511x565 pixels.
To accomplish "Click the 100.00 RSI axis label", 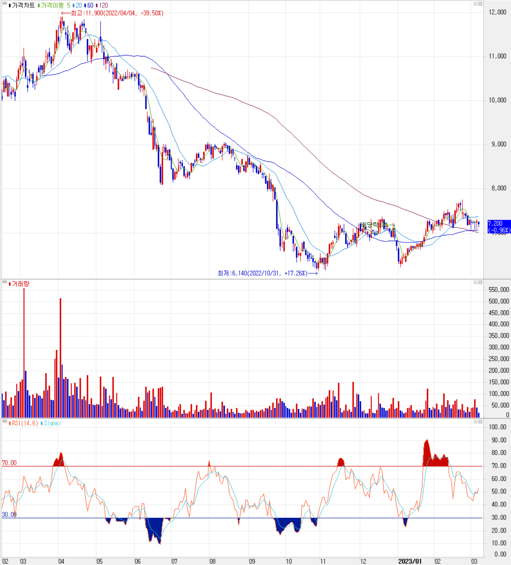I will pos(497,427).
